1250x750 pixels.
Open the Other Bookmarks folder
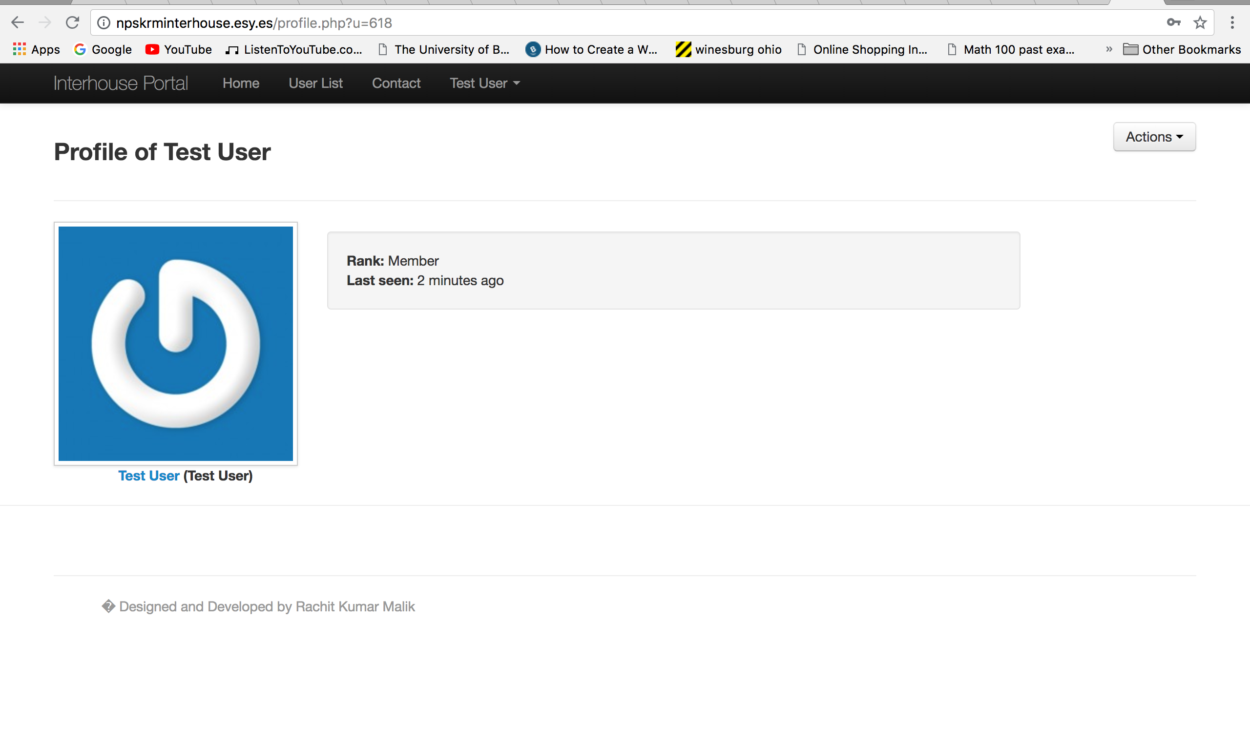[1182, 49]
